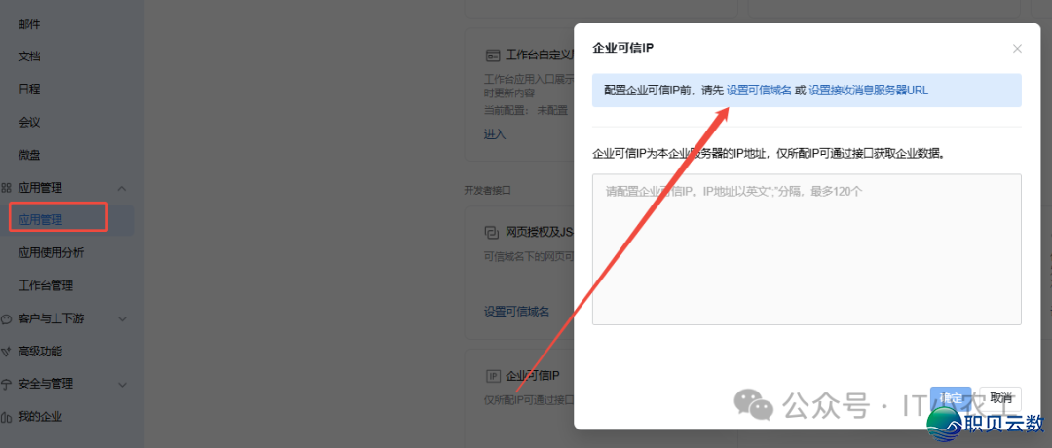Click the 企业可信IP card title
The height and width of the screenshot is (448, 1052).
533,376
